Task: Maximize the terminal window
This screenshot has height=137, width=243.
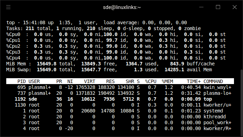Action: tap(218, 7)
